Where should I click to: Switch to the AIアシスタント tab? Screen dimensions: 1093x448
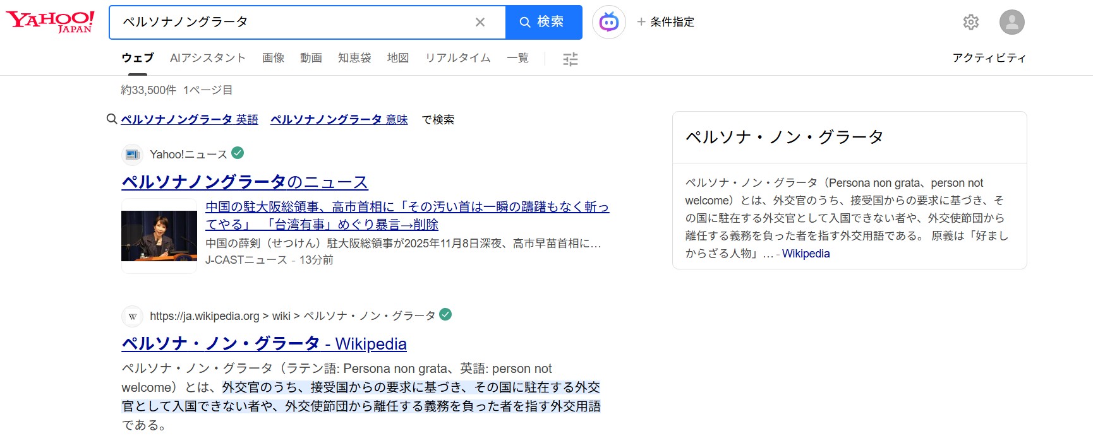click(207, 58)
